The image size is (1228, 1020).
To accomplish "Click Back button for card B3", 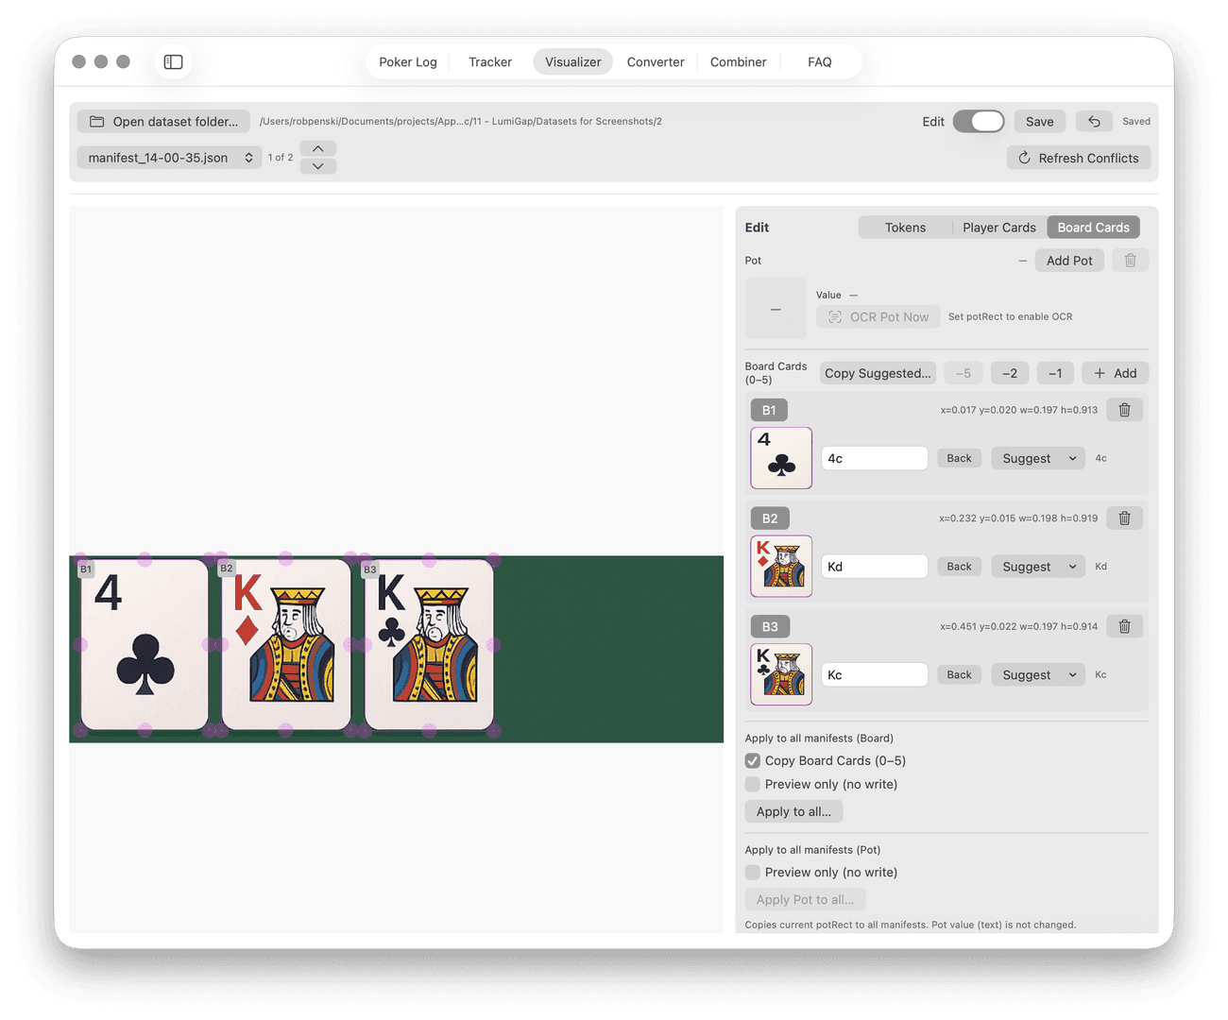I will pos(959,674).
